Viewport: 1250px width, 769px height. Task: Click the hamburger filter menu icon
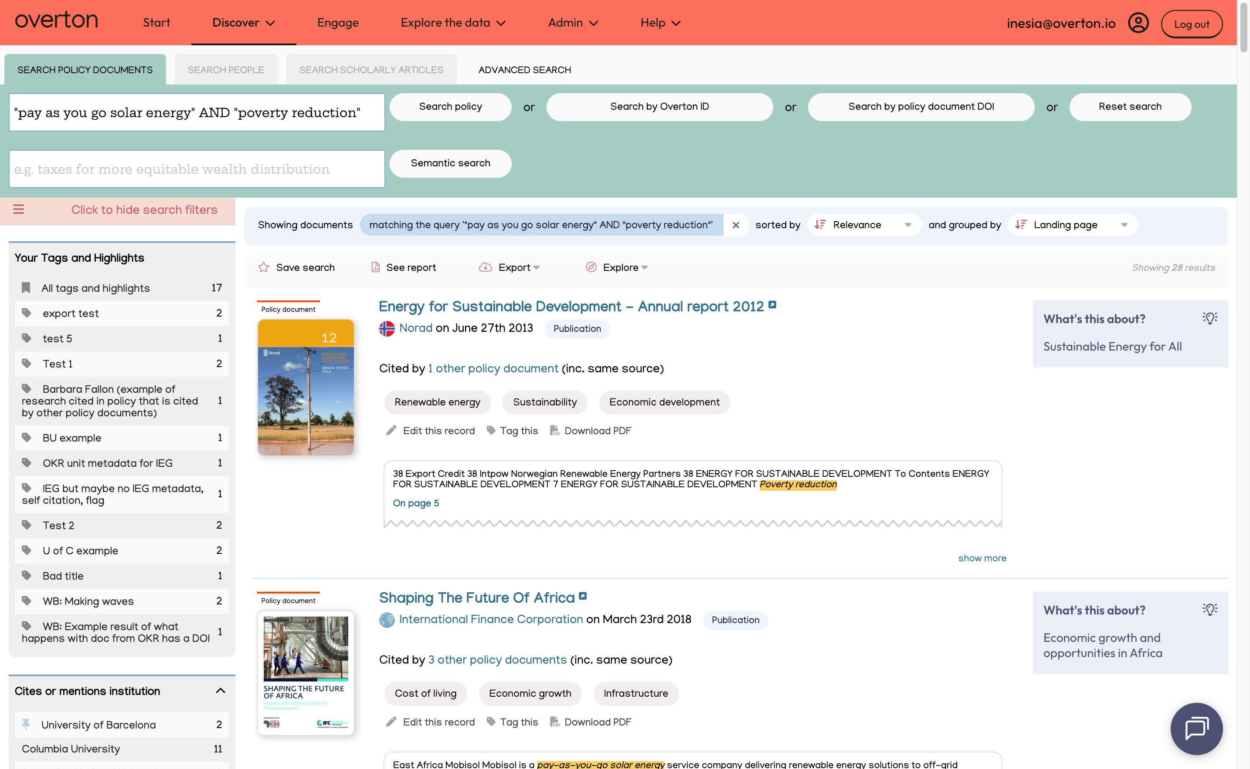[x=19, y=209]
